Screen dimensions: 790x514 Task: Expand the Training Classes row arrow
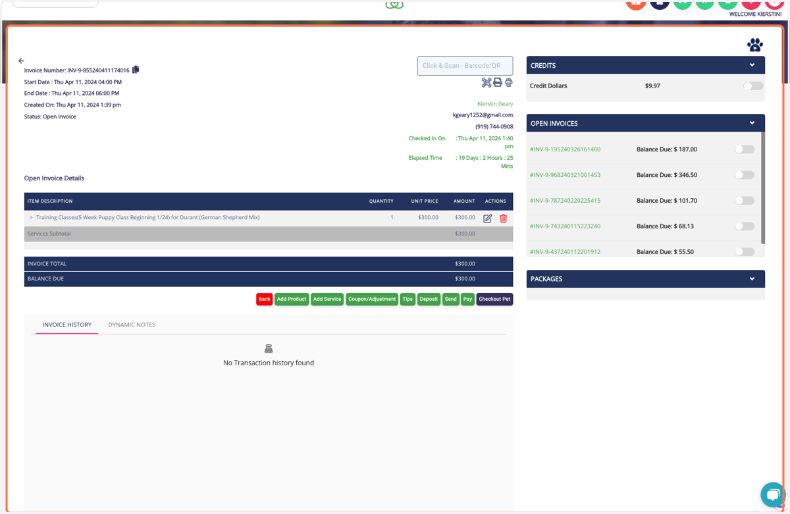(x=31, y=218)
